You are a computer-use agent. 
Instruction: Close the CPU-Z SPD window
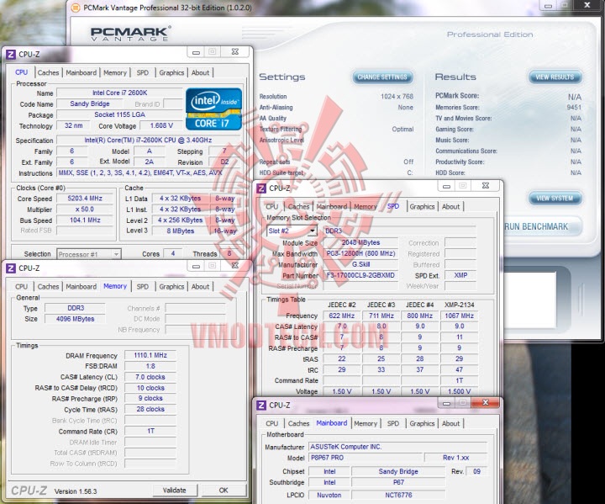pos(486,186)
